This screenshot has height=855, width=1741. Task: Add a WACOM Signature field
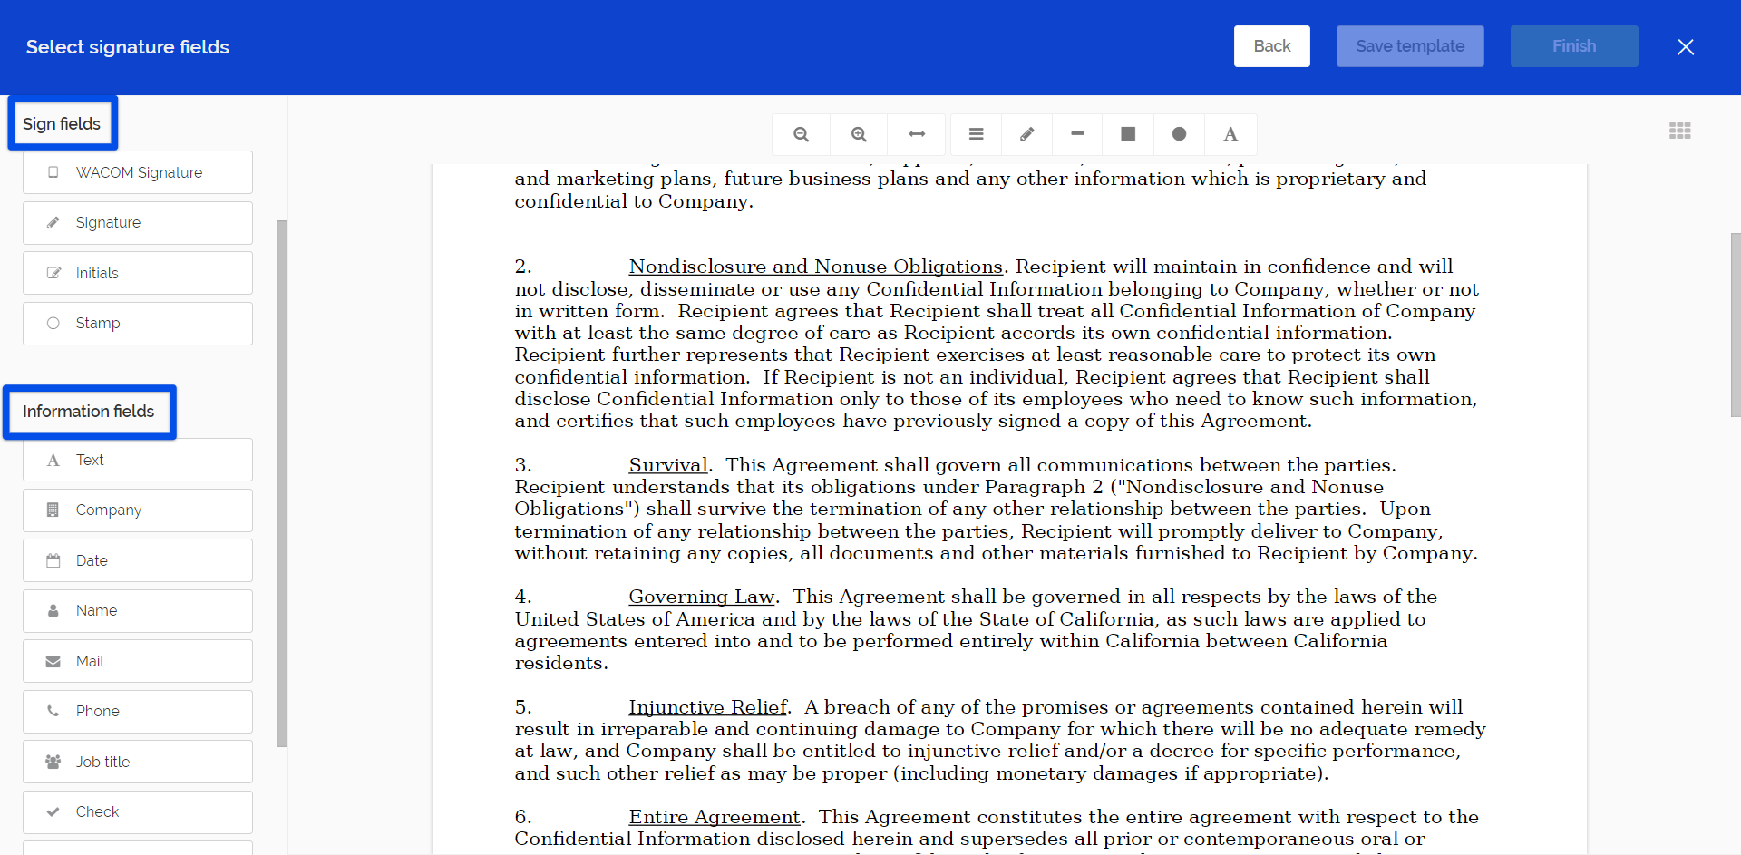[138, 172]
